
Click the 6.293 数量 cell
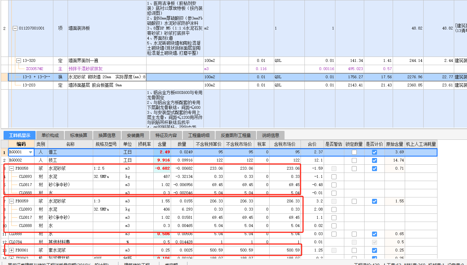(182, 210)
